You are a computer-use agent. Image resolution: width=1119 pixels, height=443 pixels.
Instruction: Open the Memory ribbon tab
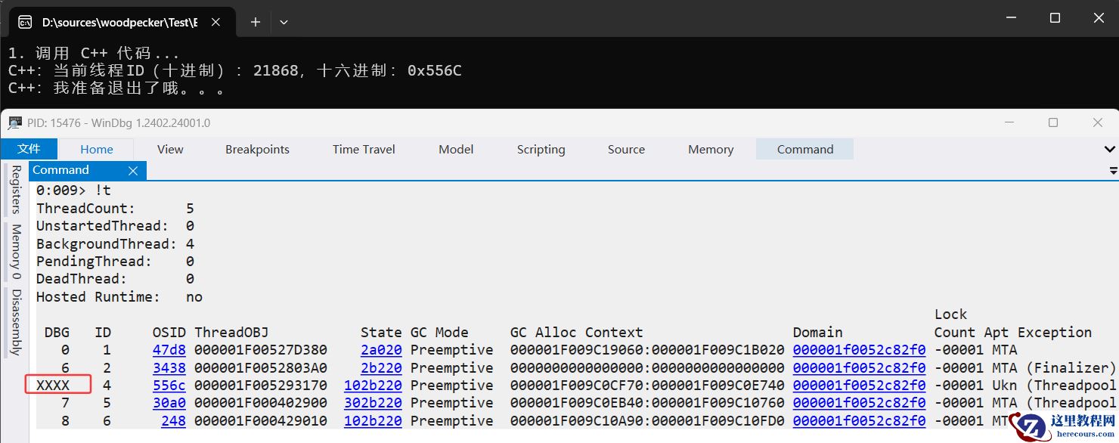(x=710, y=149)
